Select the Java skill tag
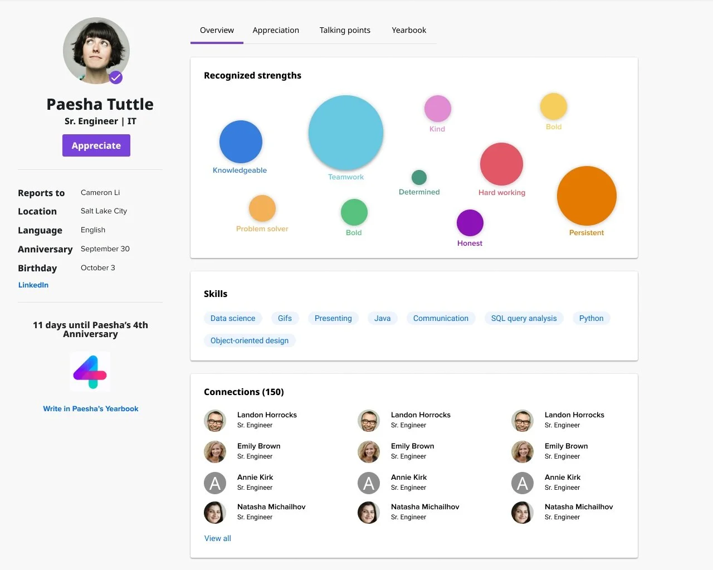 (x=382, y=318)
